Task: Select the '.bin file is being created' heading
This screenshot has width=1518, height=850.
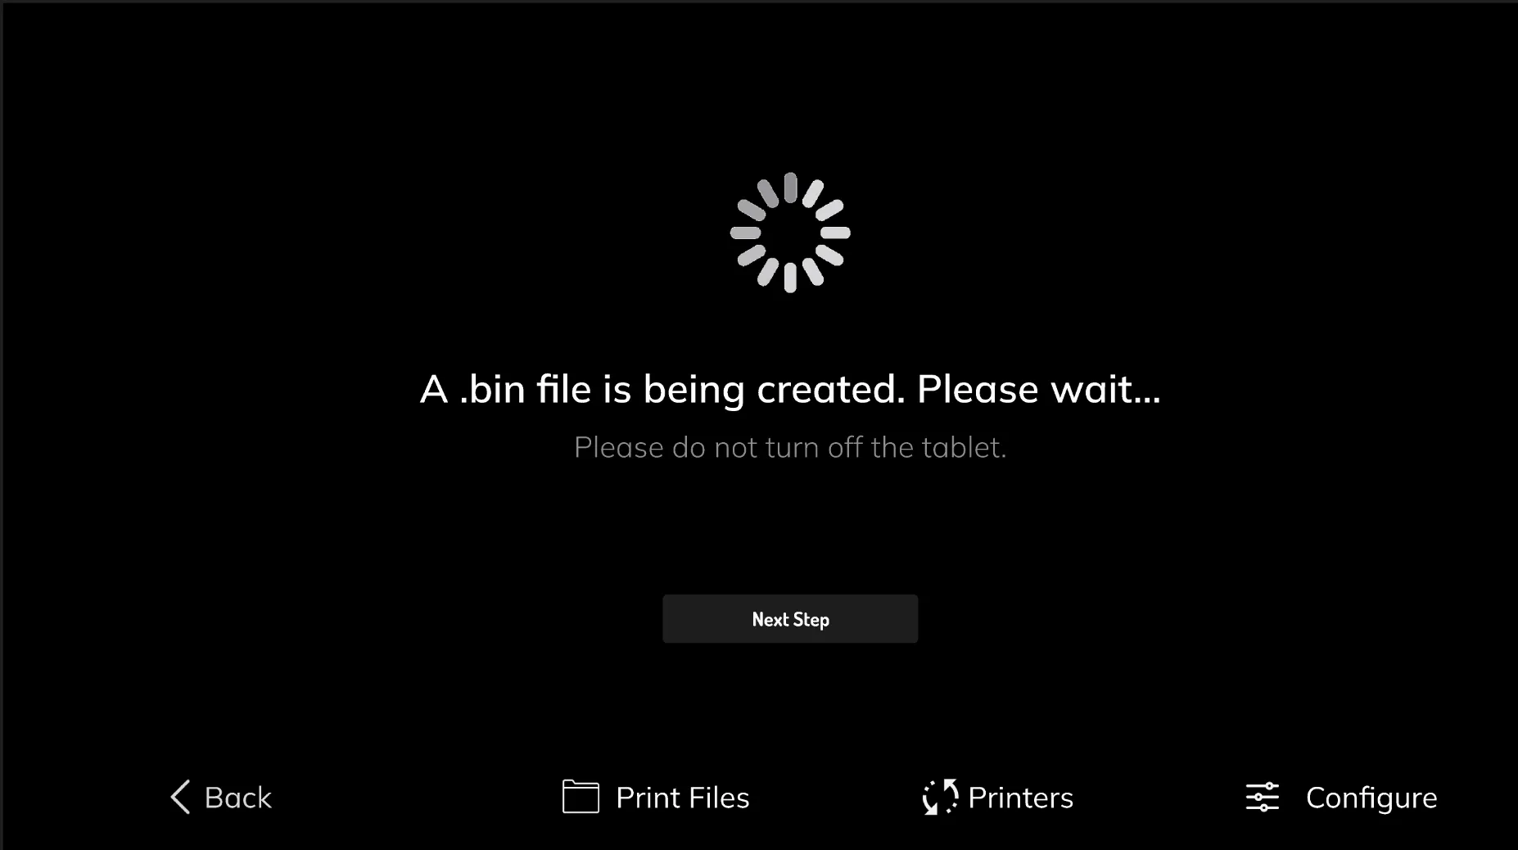Action: click(x=790, y=389)
